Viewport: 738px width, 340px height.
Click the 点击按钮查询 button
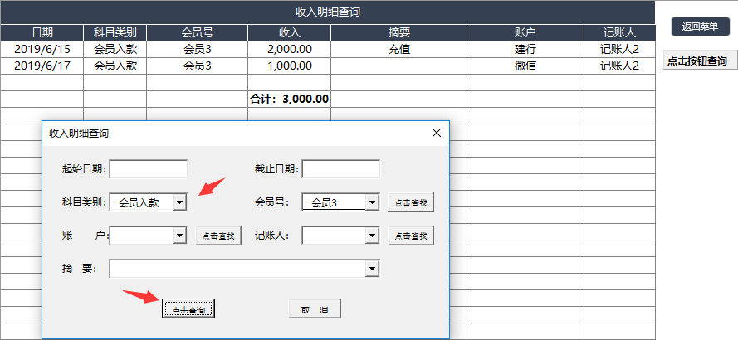tap(700, 61)
